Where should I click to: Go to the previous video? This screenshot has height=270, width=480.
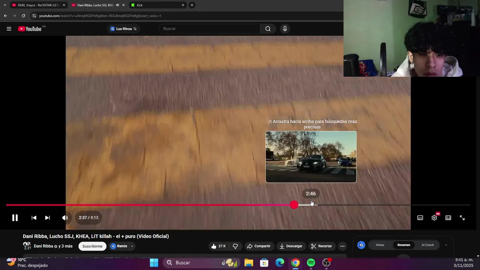click(34, 217)
